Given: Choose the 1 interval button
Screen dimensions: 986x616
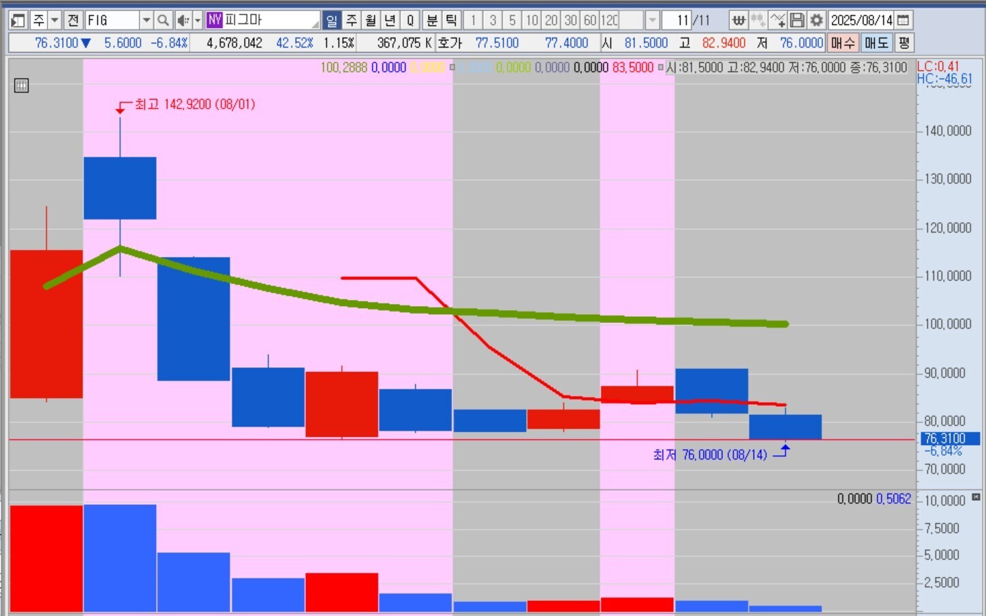Looking at the screenshot, I should tap(473, 20).
